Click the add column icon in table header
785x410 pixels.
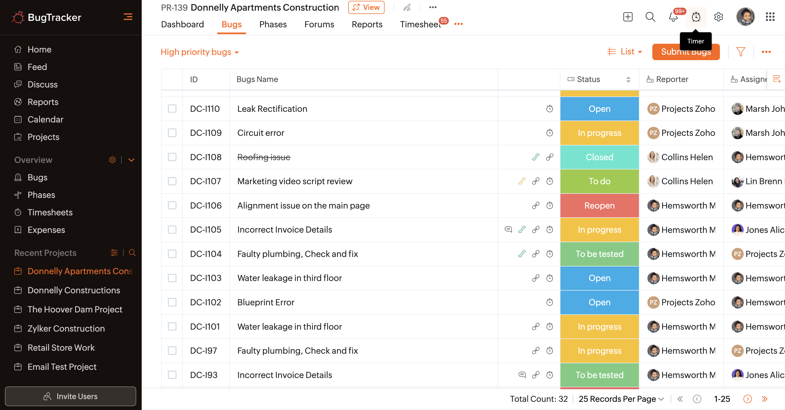tap(777, 79)
